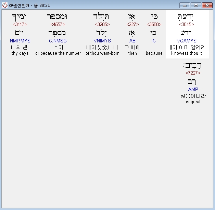
Task: Click the app icon in title bar
Action: coord(5,5)
